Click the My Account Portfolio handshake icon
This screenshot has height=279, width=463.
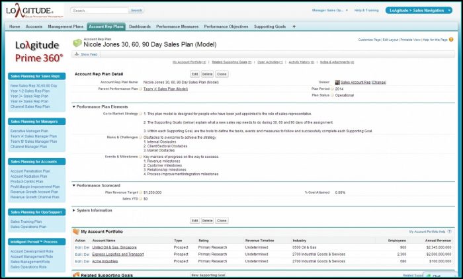pos(76,232)
